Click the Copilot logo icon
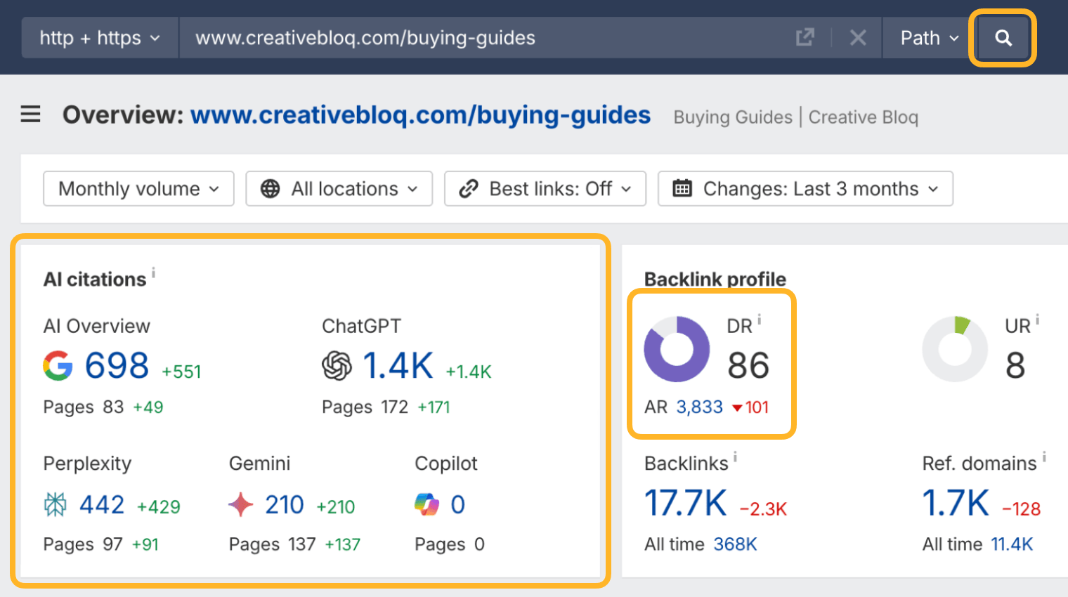Image resolution: width=1068 pixels, height=597 pixels. [427, 504]
